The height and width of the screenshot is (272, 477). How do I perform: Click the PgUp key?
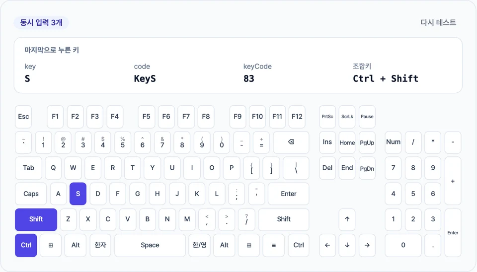tap(367, 142)
